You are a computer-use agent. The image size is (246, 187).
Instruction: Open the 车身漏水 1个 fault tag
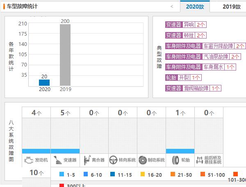pos(200,67)
